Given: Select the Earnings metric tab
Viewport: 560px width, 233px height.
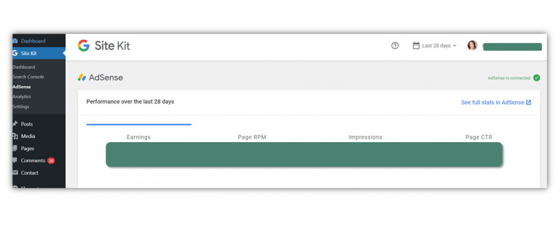Looking at the screenshot, I should [139, 137].
